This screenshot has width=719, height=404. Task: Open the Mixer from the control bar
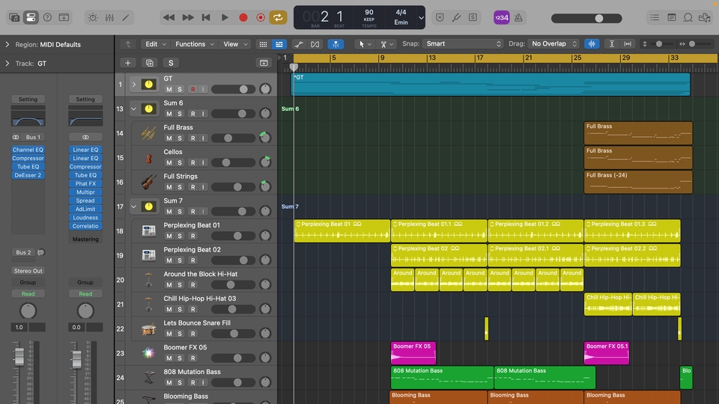(109, 17)
